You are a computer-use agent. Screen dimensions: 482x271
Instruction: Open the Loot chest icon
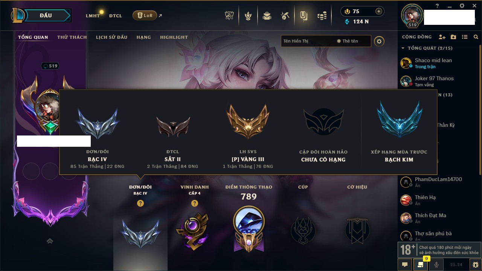click(267, 16)
